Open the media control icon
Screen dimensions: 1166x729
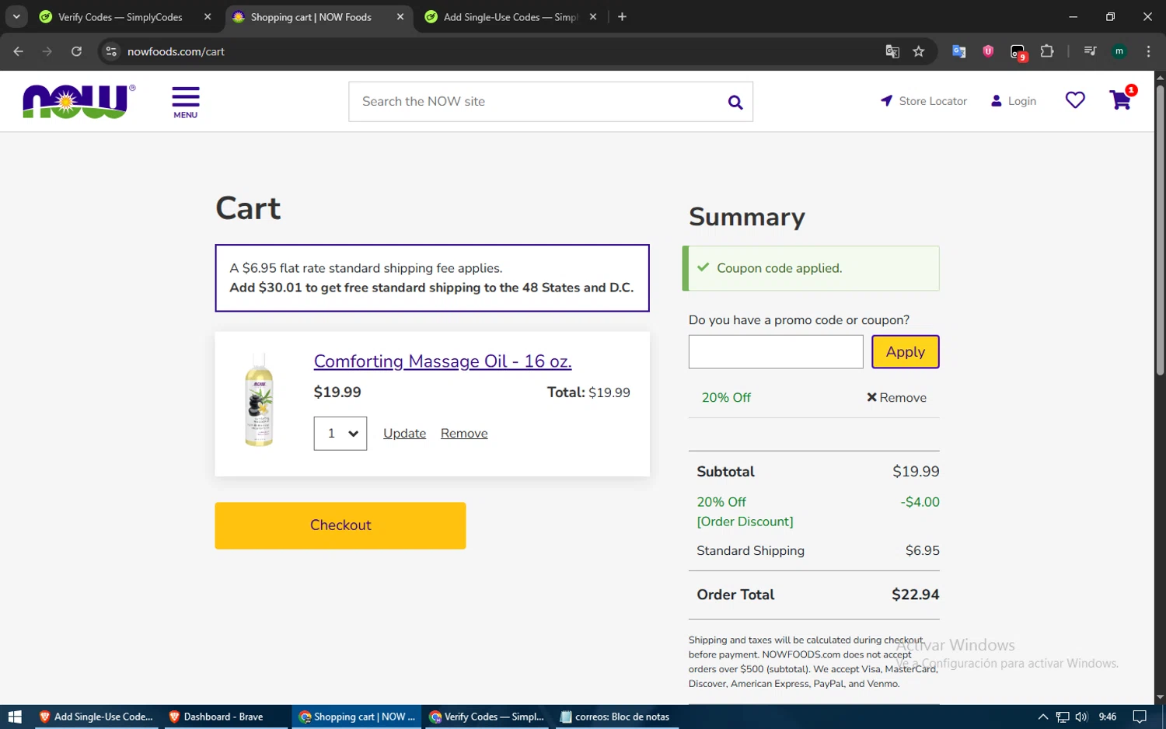click(x=1090, y=51)
